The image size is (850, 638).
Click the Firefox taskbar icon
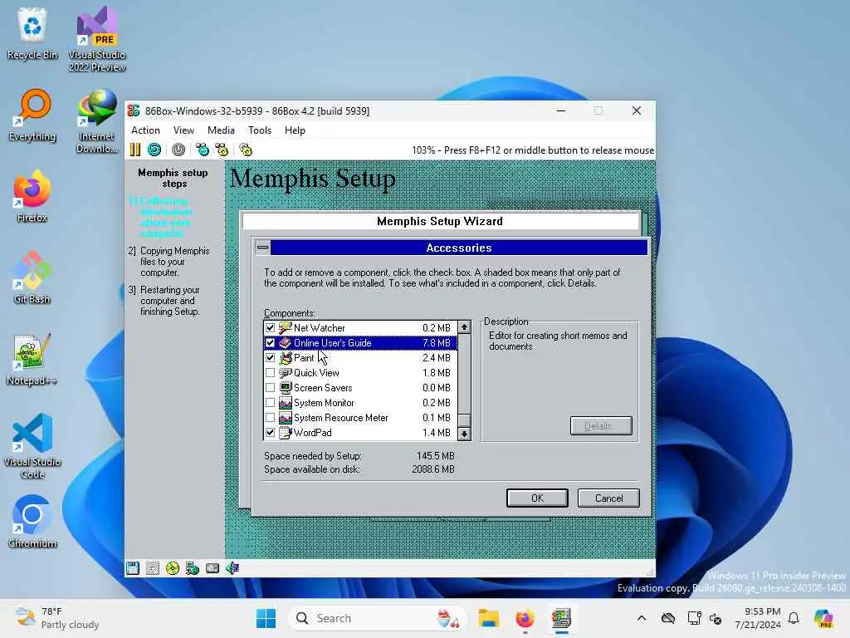(x=525, y=618)
